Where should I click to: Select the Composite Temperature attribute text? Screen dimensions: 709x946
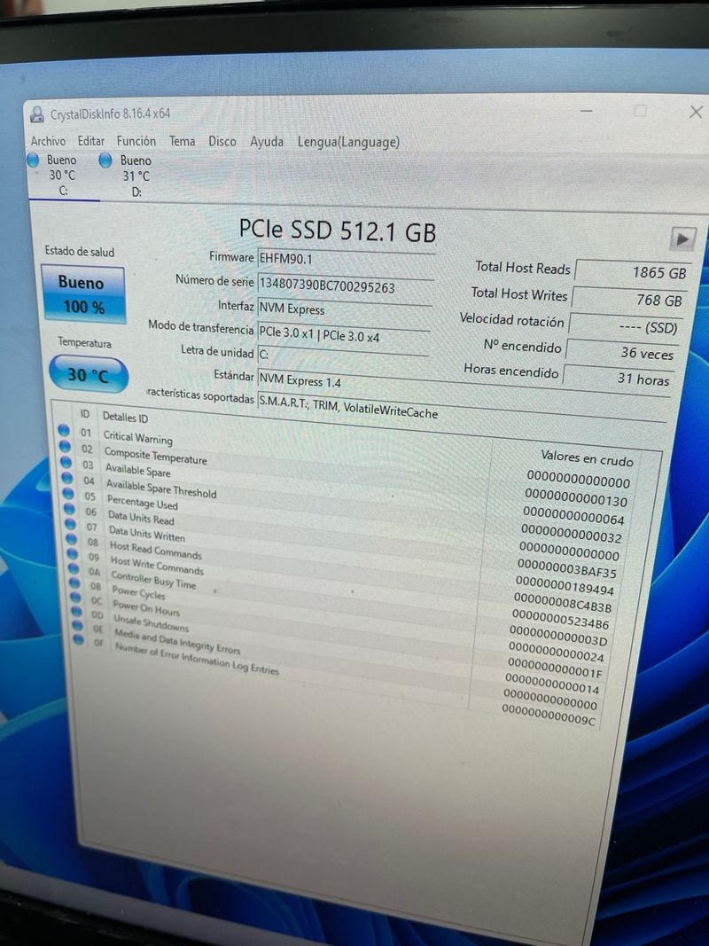click(156, 456)
